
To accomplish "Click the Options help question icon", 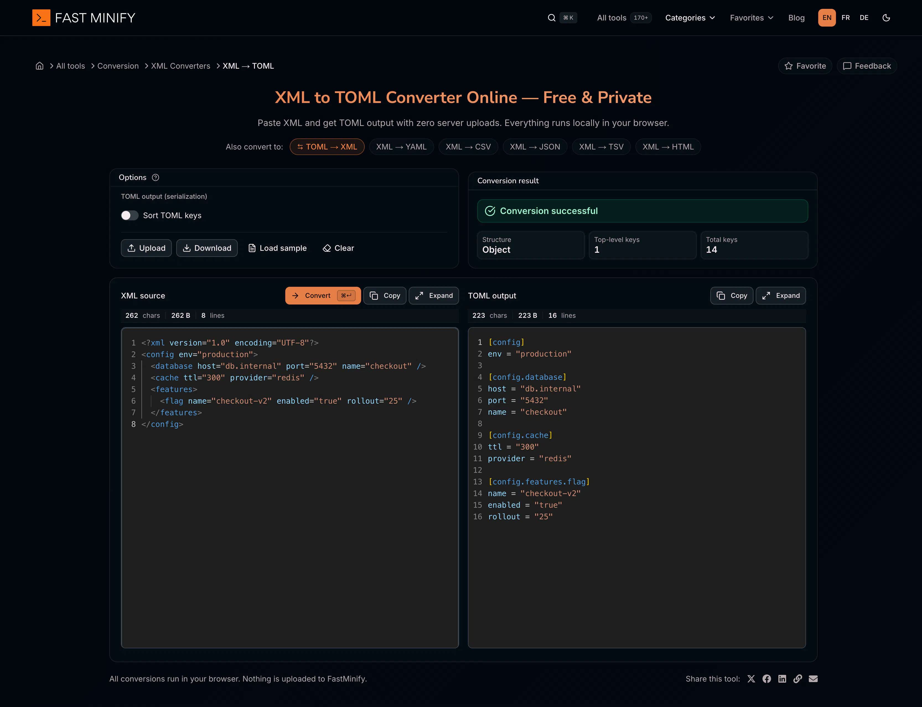I will [156, 178].
